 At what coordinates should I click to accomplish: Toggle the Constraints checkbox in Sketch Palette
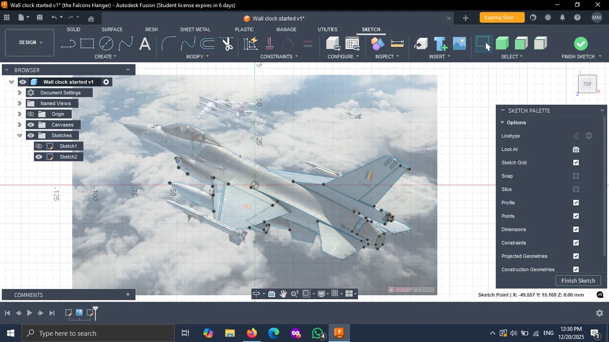pos(576,243)
